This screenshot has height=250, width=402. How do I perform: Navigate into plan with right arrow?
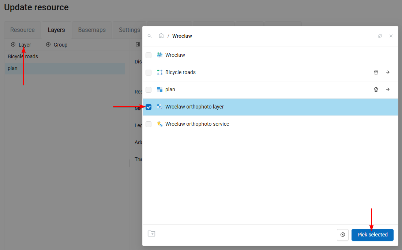[388, 90]
